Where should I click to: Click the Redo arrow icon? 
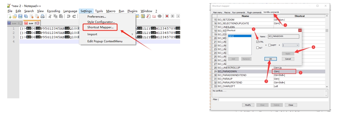(74, 16)
